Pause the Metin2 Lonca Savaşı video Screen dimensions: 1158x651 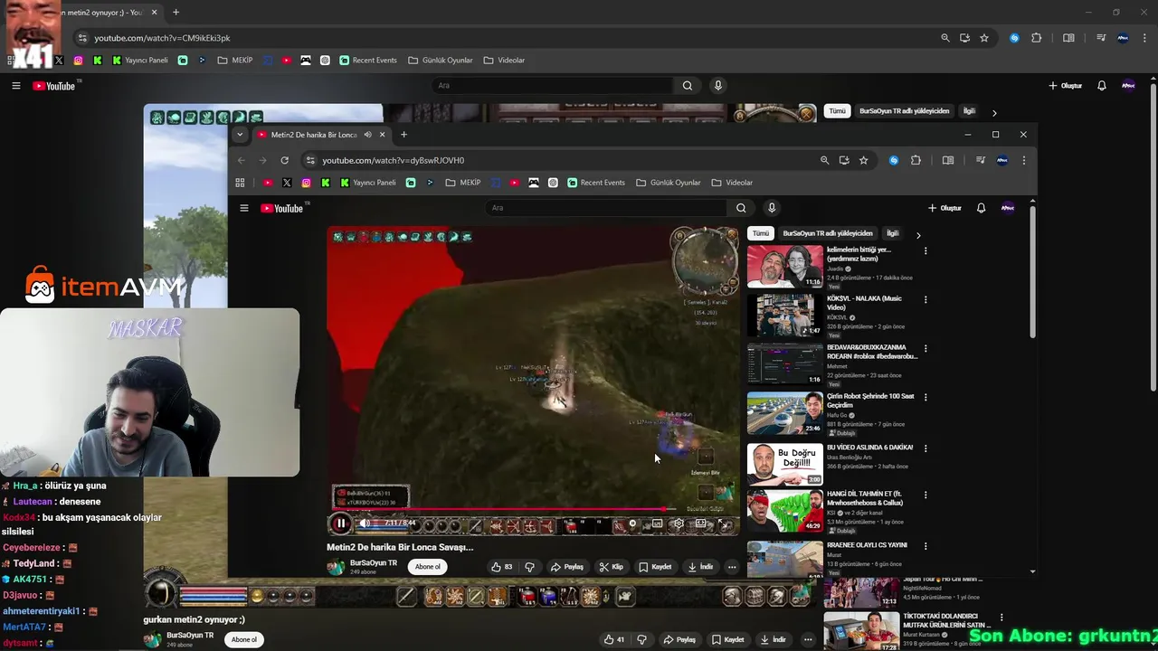click(x=340, y=523)
